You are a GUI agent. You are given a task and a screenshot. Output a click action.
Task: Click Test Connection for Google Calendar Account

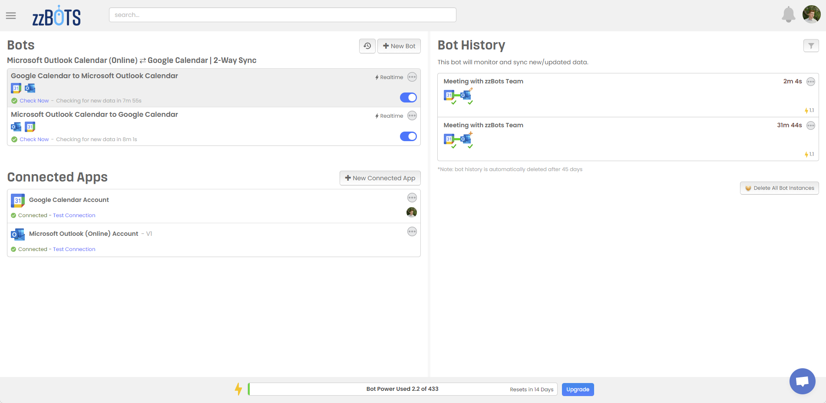pyautogui.click(x=74, y=215)
